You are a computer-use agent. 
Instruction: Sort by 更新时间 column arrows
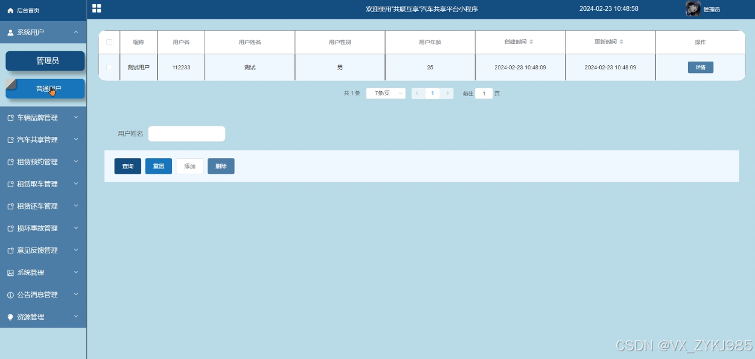tap(622, 42)
